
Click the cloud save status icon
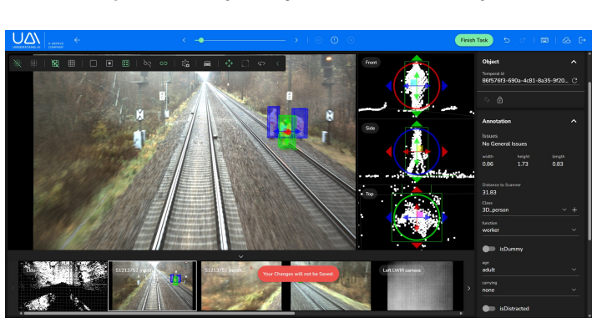pyautogui.click(x=567, y=40)
